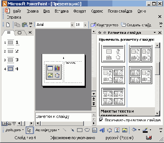Insert a WordArt object
This screenshot has height=143, width=164.
(x=102, y=130)
